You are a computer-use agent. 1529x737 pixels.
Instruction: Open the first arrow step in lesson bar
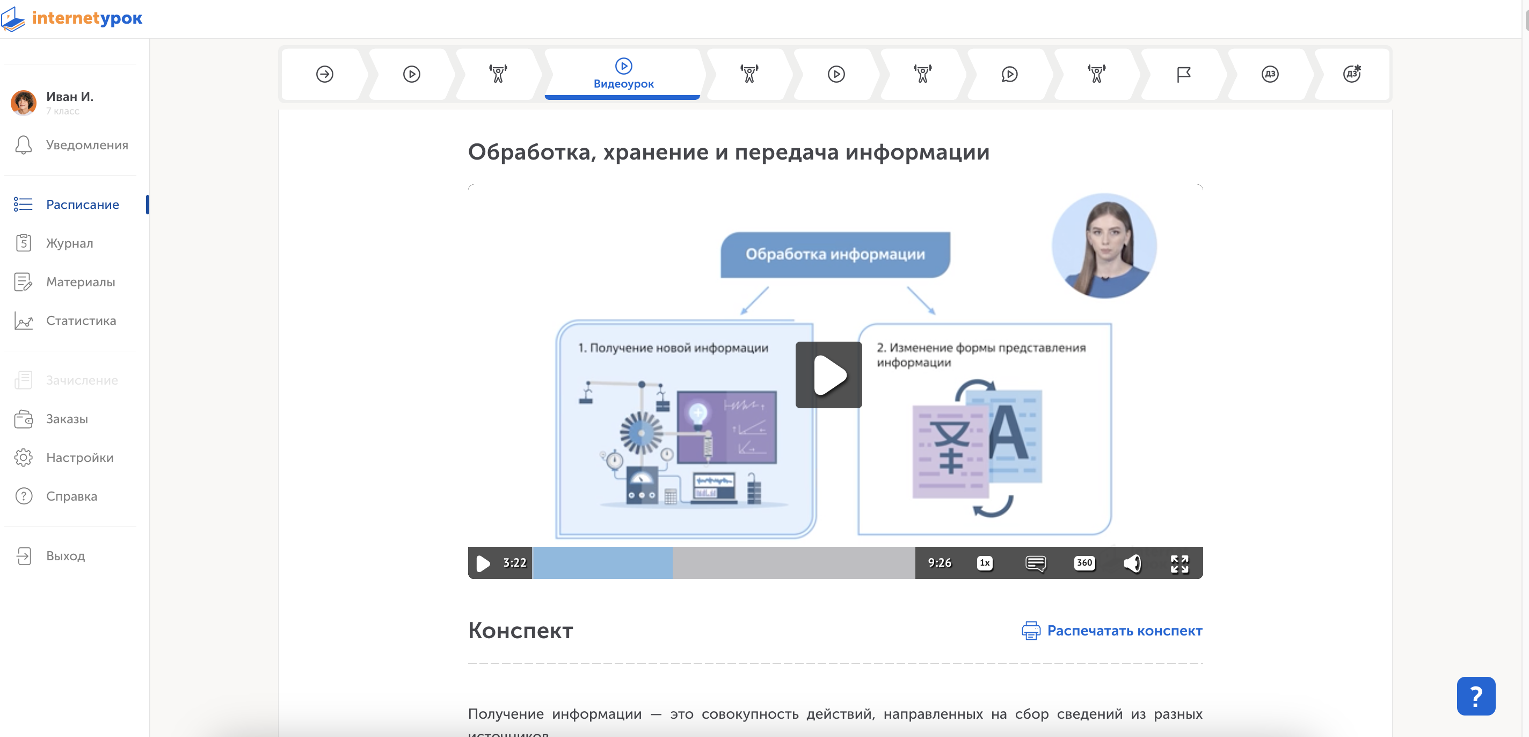[x=325, y=74]
